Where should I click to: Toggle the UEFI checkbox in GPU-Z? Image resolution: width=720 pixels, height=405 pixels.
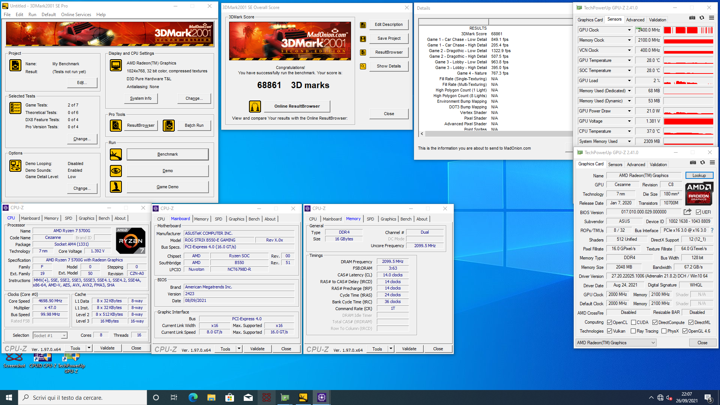coord(699,212)
